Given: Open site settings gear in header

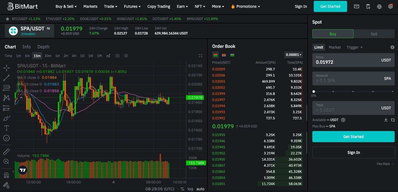Looking at the screenshot, I should (x=390, y=6).
